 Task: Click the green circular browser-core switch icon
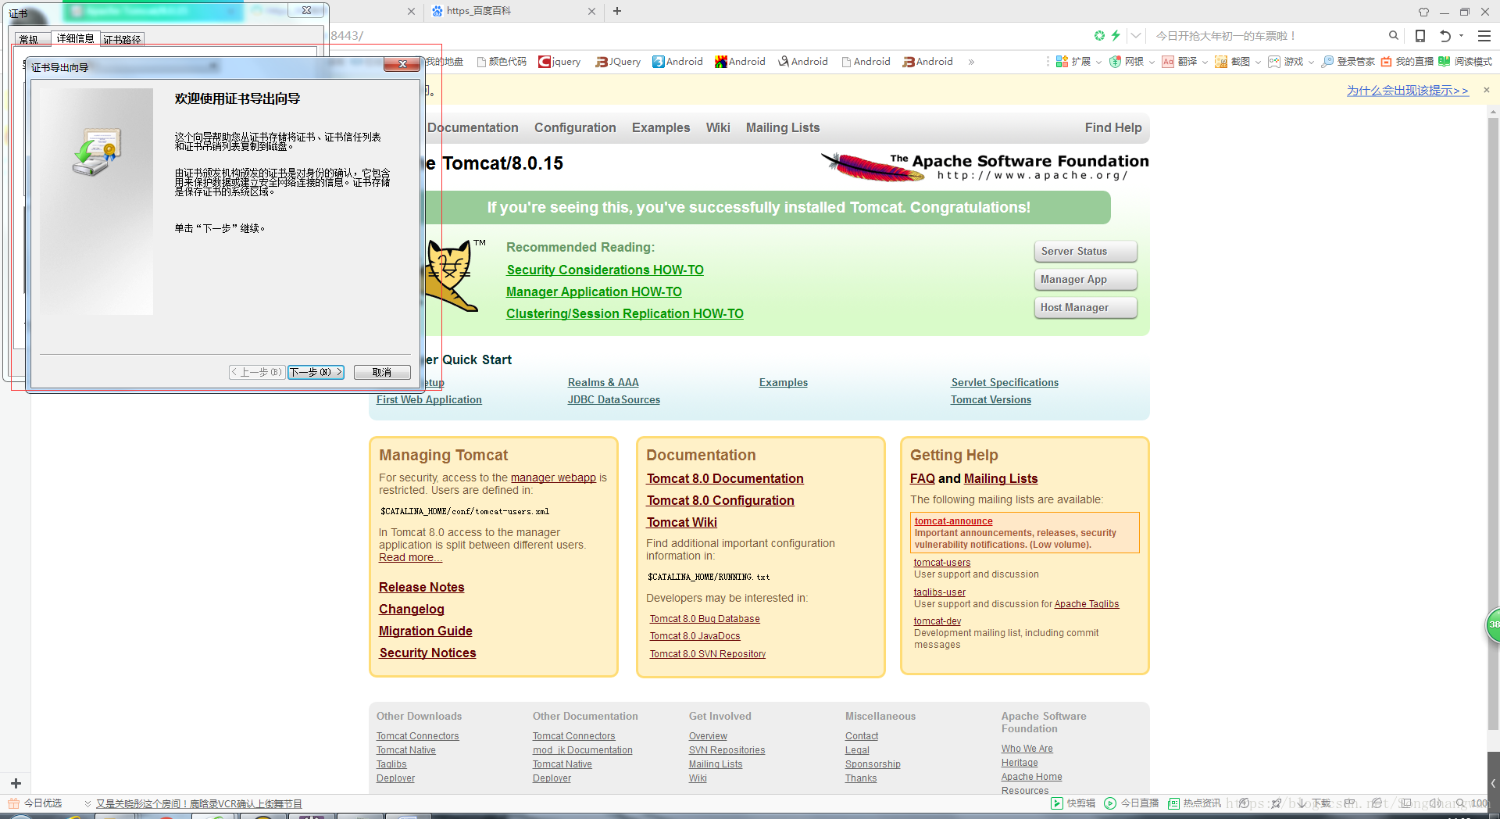click(1099, 36)
